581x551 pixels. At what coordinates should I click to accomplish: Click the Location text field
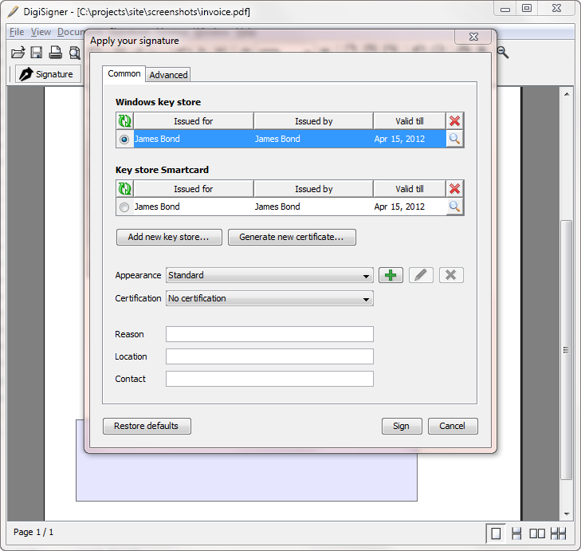(x=269, y=356)
